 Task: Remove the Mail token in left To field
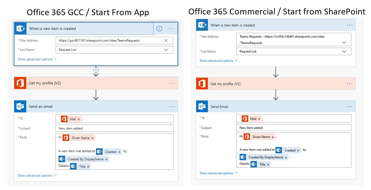click(79, 119)
